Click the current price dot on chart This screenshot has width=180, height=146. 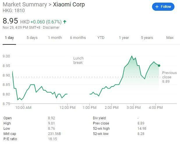[x=159, y=66]
